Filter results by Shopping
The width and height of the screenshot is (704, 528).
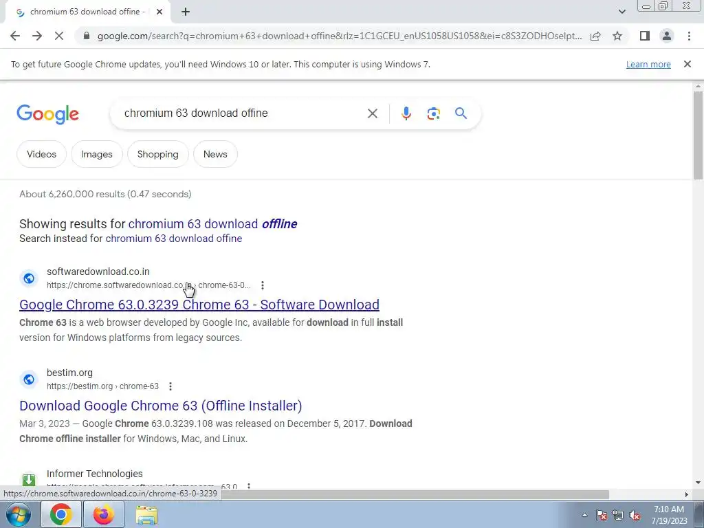[x=157, y=154]
